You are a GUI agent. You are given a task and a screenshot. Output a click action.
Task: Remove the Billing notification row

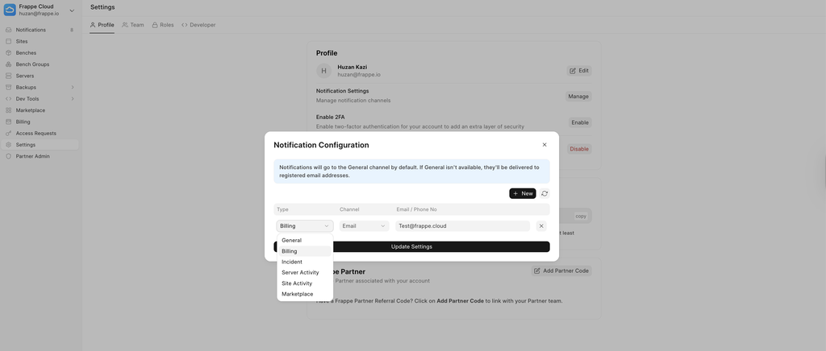click(541, 226)
